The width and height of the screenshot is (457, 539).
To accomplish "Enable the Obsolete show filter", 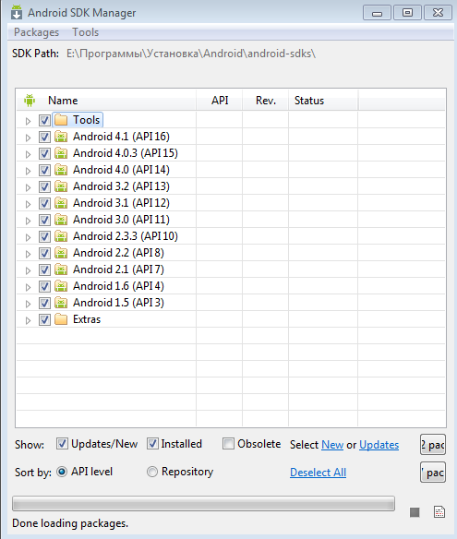I will 228,444.
